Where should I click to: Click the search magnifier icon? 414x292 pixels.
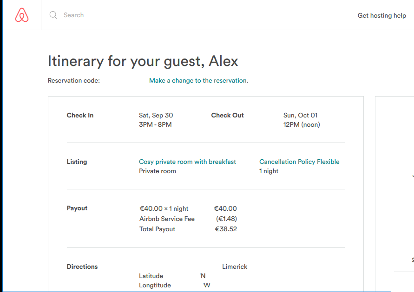point(53,15)
